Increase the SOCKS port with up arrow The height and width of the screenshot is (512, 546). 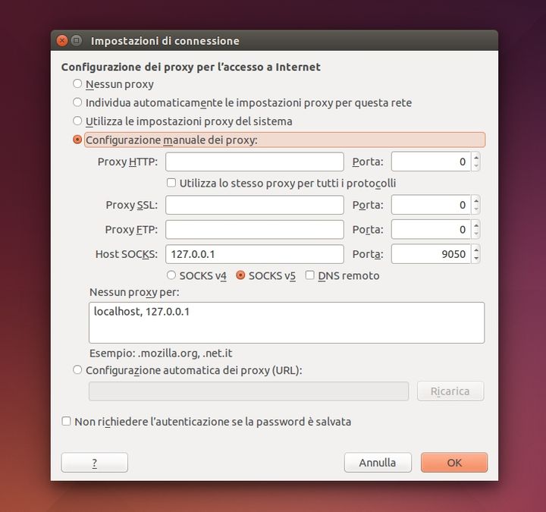pos(476,250)
